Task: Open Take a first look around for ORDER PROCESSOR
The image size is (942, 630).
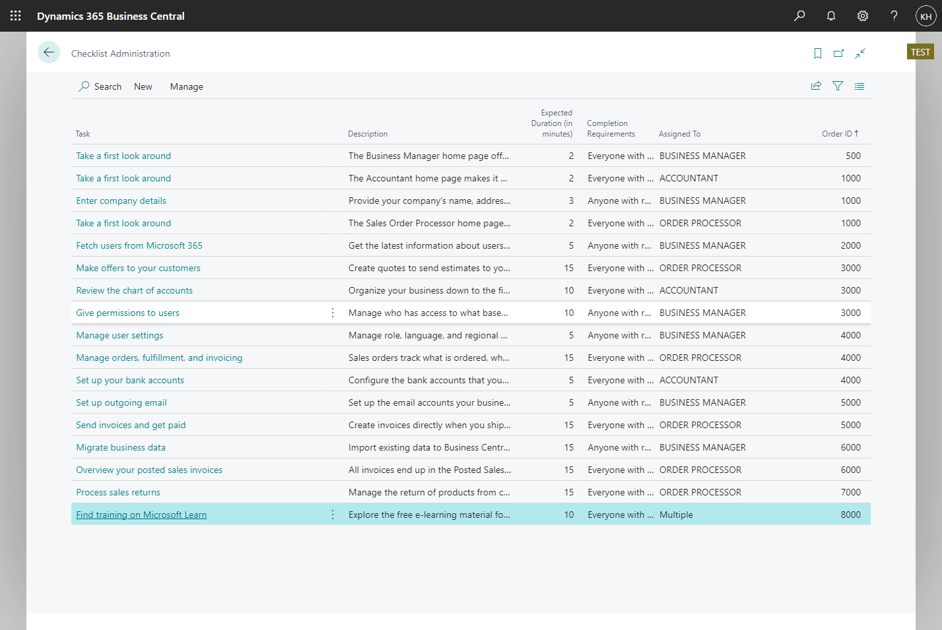Action: 123,223
